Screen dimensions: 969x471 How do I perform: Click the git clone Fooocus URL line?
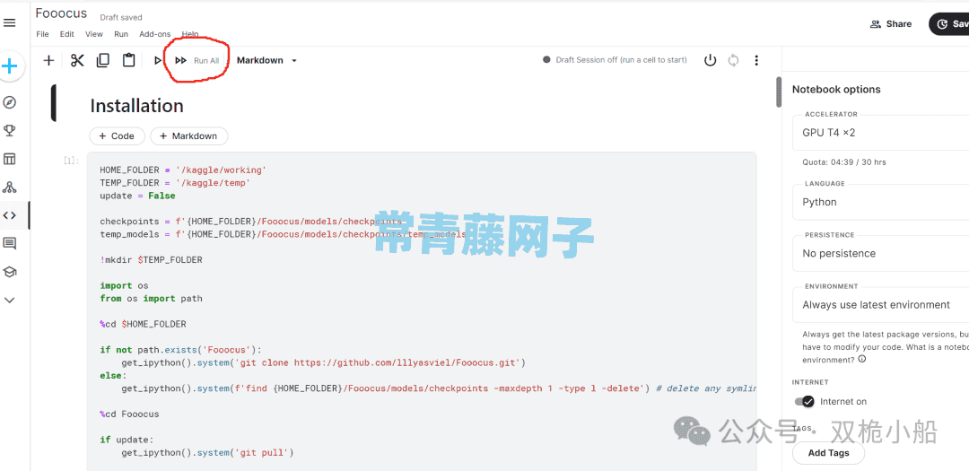click(323, 362)
